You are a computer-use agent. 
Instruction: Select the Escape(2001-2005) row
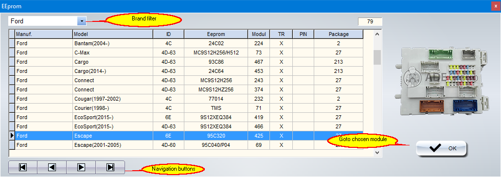tap(186, 145)
